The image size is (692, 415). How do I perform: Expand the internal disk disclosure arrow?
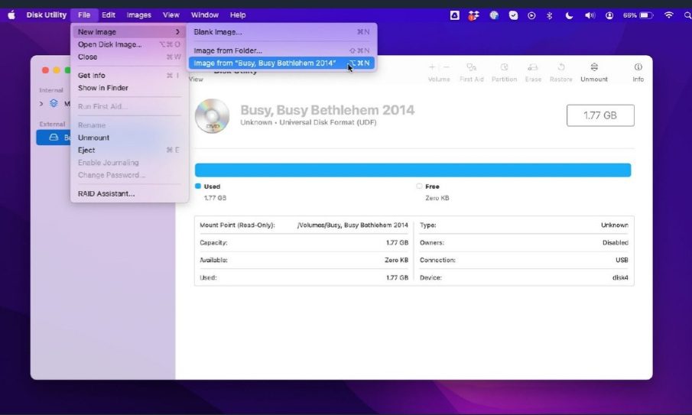tap(41, 103)
